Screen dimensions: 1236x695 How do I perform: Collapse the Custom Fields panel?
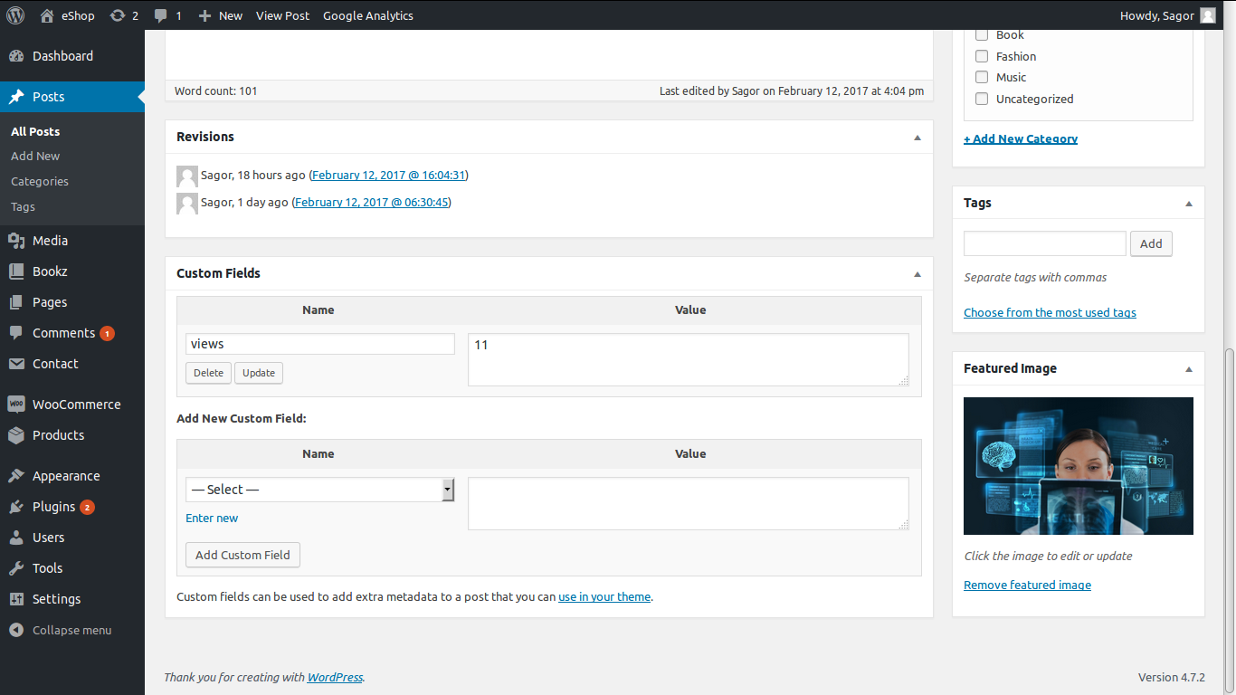[917, 273]
